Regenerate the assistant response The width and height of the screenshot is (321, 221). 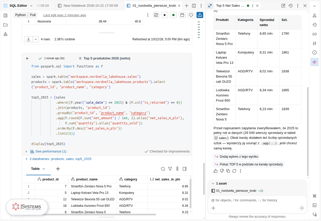(x=234, y=171)
